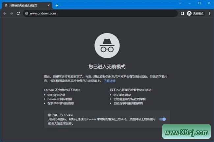
Task: Go forward with the forward arrow
Action: (12, 13)
